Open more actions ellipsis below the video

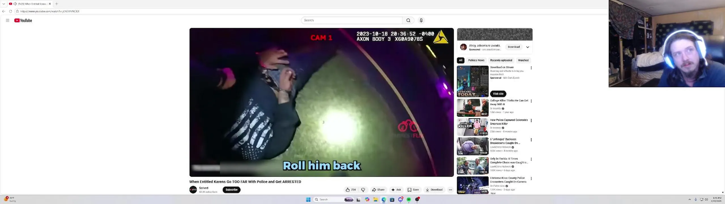point(450,190)
